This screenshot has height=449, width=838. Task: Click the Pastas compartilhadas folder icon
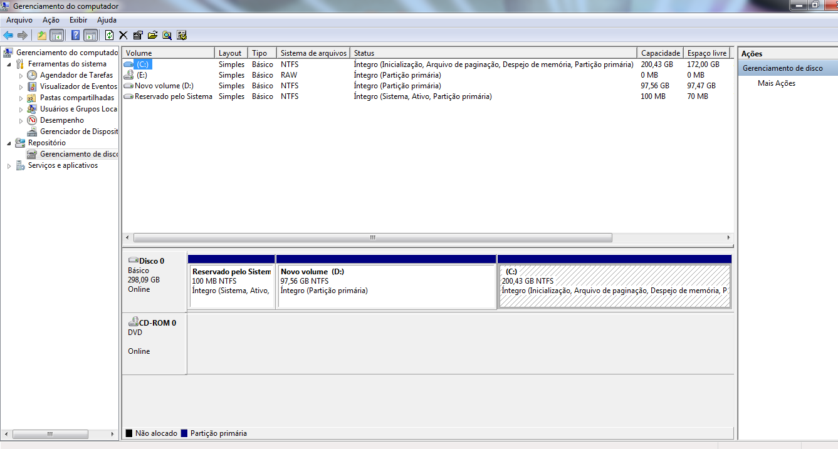(32, 98)
